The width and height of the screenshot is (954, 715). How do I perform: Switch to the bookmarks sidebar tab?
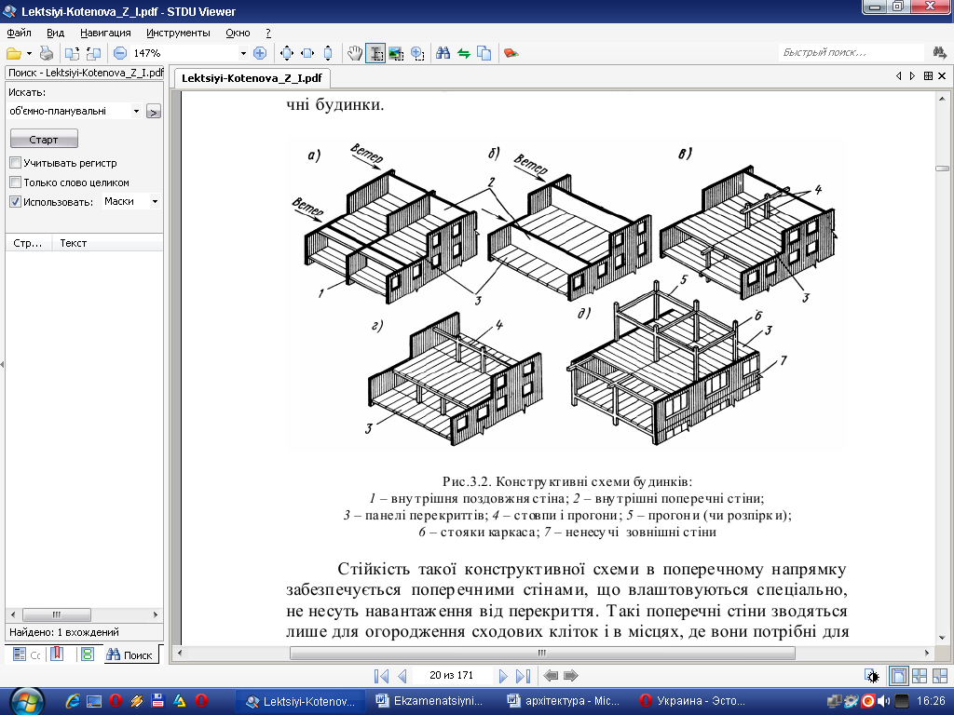57,654
